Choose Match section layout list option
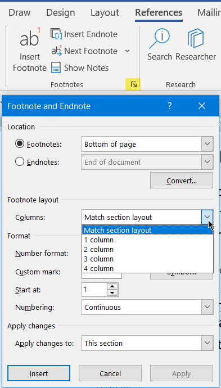The height and width of the screenshot is (388, 221). pyautogui.click(x=147, y=230)
